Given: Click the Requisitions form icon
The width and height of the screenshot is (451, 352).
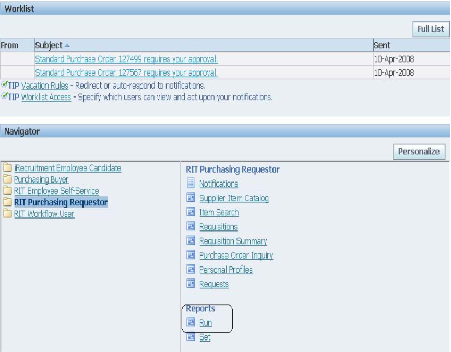Looking at the screenshot, I should coord(191,227).
